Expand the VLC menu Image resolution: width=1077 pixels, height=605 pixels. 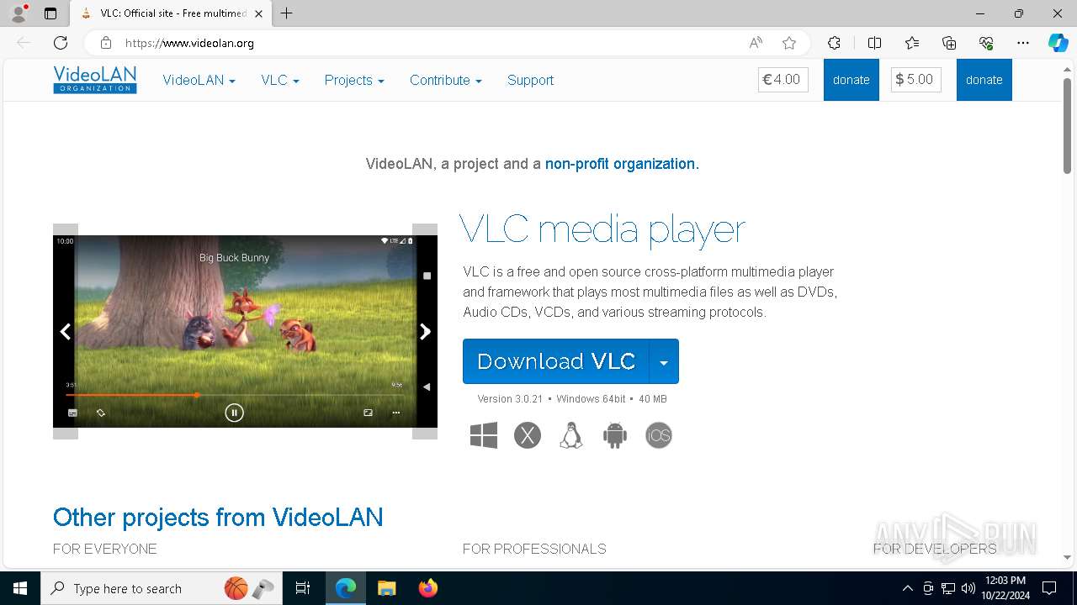coord(280,80)
